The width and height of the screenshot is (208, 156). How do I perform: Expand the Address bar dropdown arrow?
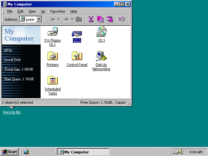39,19
